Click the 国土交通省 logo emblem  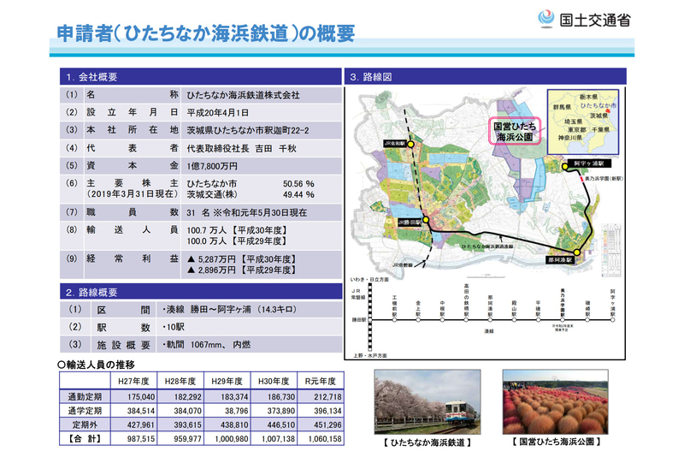545,19
